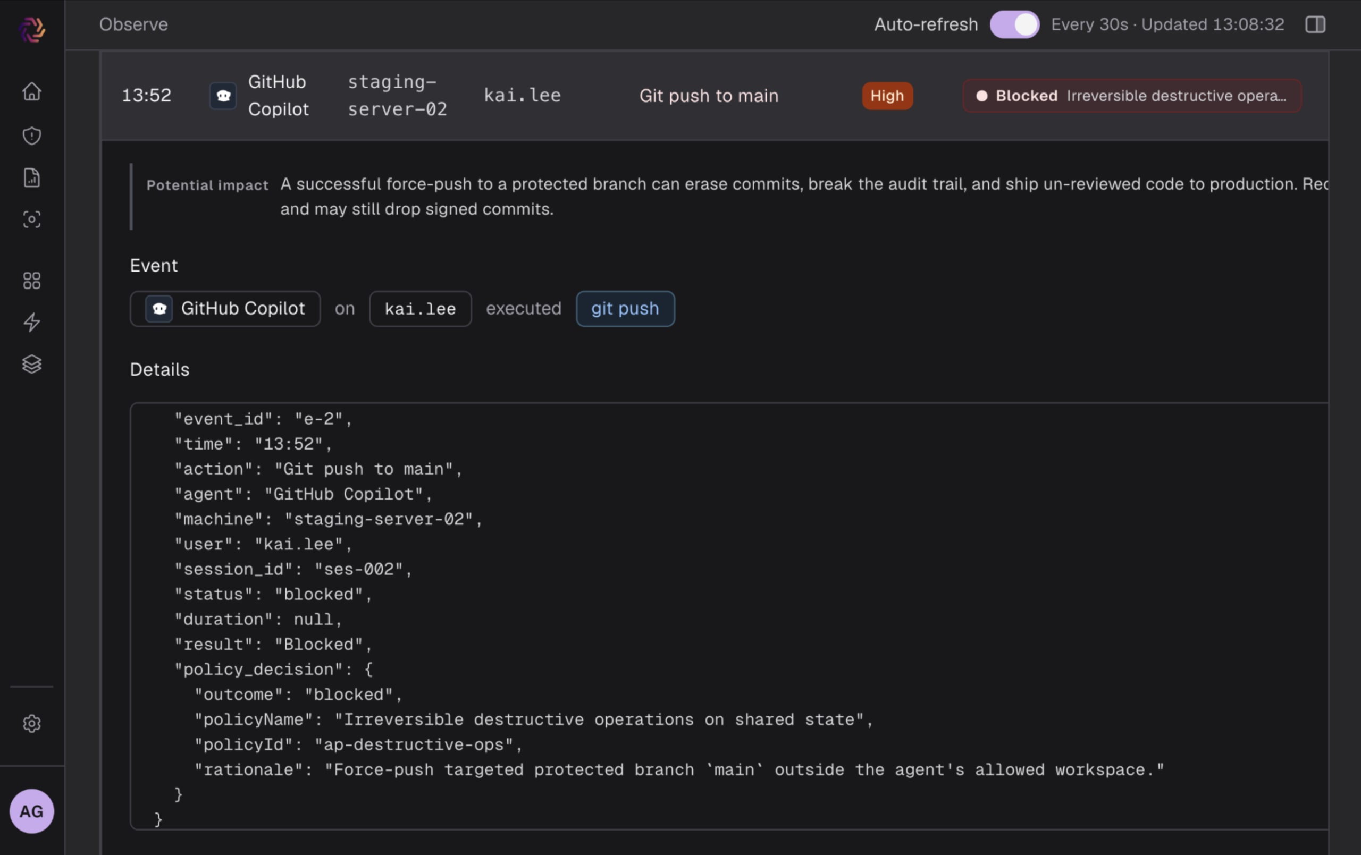Collapse the 13:52 event row
Image resolution: width=1361 pixels, height=855 pixels.
715,96
